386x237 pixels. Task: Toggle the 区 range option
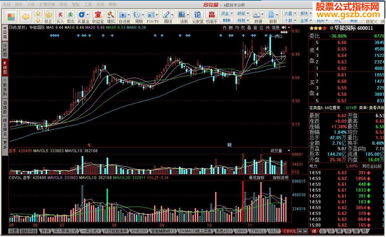pyautogui.click(x=261, y=28)
